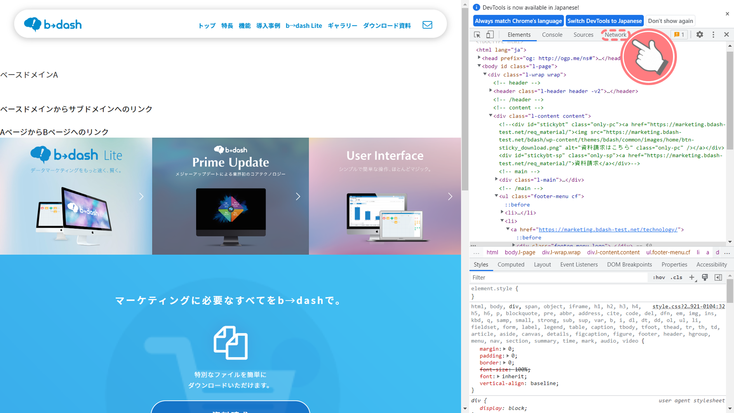Switch to the Elements tab
The width and height of the screenshot is (734, 413).
519,35
